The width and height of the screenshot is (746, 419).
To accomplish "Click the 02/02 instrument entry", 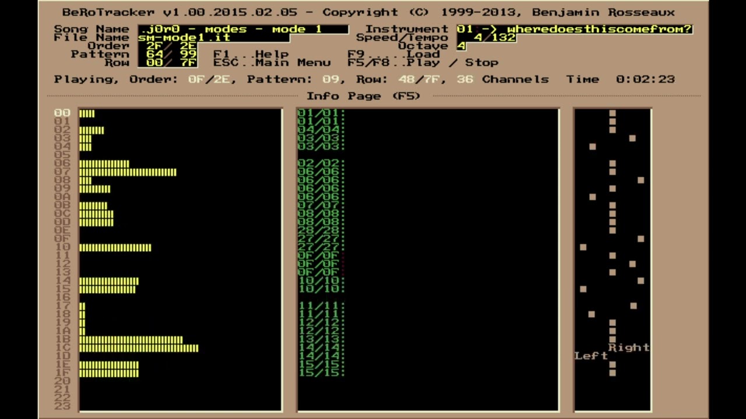I will pyautogui.click(x=320, y=164).
